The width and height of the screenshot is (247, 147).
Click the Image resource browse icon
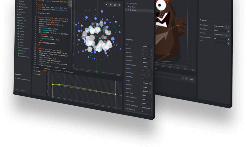pyautogui.click(x=150, y=83)
